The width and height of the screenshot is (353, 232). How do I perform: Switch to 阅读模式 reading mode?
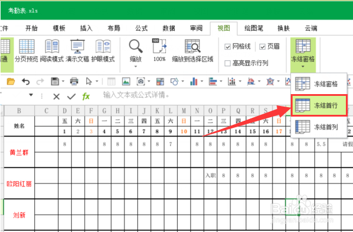pyautogui.click(x=52, y=51)
